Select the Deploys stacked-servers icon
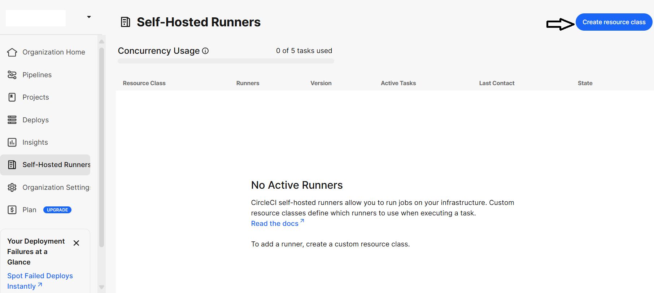654x293 pixels. point(12,120)
